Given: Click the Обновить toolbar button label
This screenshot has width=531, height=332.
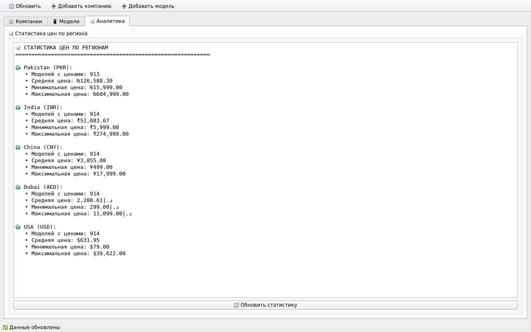Looking at the screenshot, I should tap(28, 6).
